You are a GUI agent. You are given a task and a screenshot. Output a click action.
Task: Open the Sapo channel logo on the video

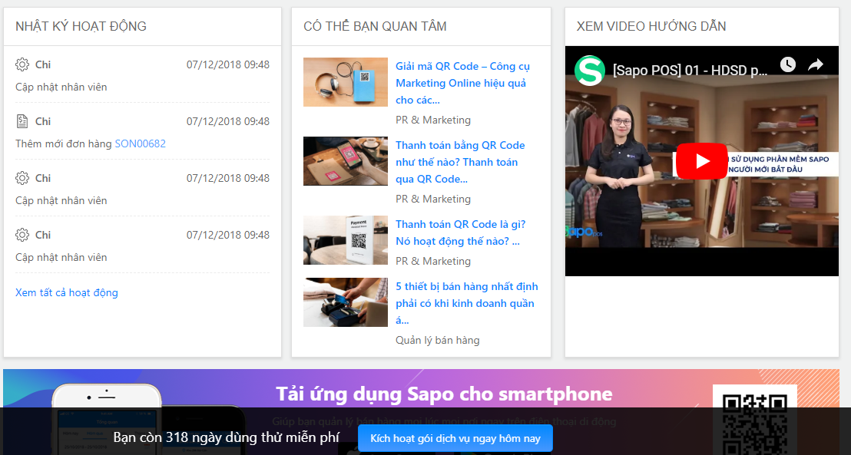(590, 71)
